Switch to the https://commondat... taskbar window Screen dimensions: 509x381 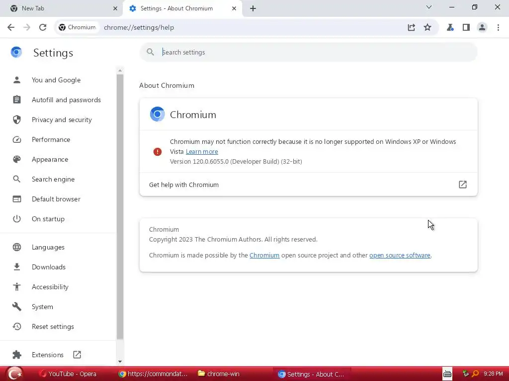pos(153,374)
